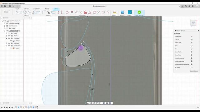200x112 pixels.
Task: Select the Line sketch tool
Action: (16, 12)
